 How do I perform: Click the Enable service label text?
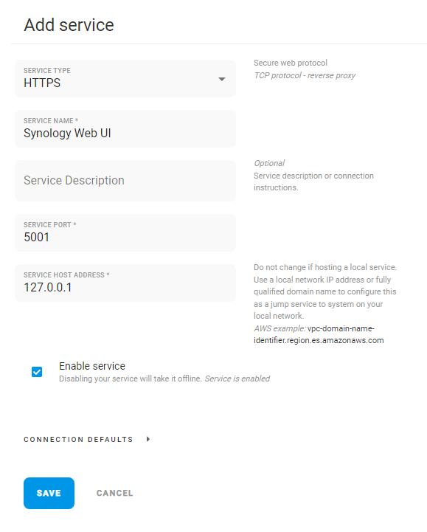tap(92, 366)
